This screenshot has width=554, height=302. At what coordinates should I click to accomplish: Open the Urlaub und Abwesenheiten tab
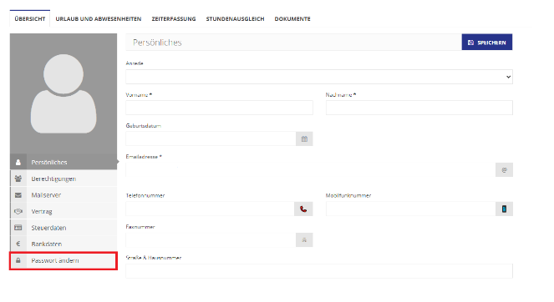tap(99, 19)
